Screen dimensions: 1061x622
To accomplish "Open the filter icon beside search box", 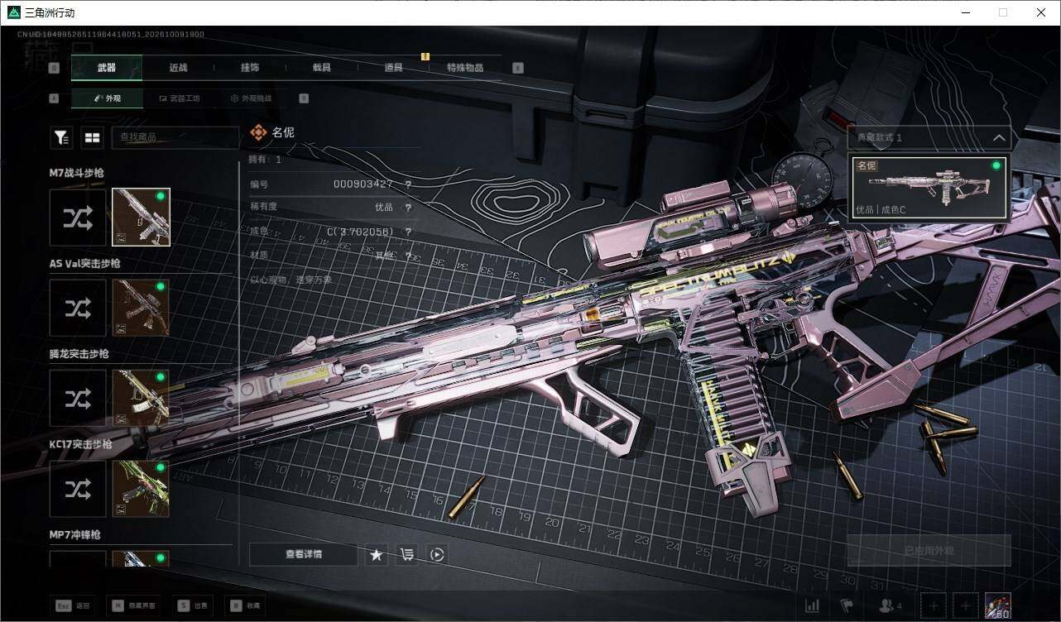I will tap(61, 137).
